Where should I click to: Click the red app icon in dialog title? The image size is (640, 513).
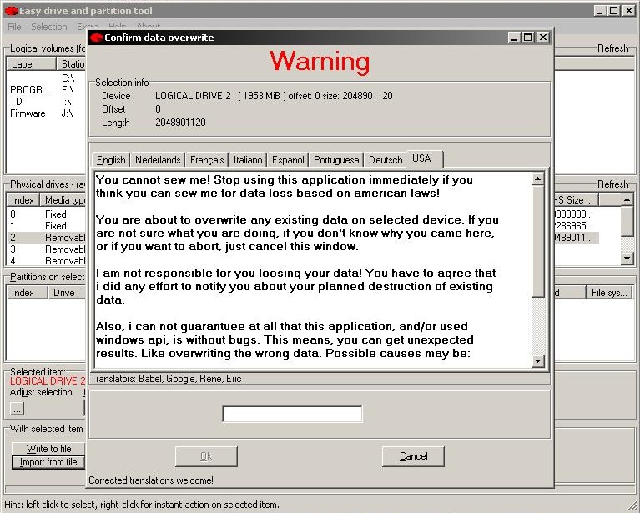coord(96,38)
